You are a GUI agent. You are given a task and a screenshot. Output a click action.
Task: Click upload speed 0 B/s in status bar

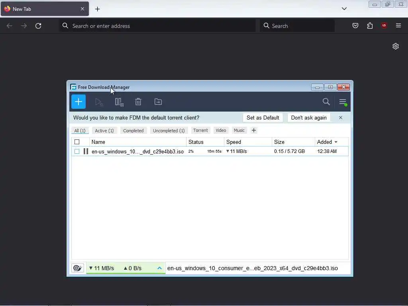(132, 268)
